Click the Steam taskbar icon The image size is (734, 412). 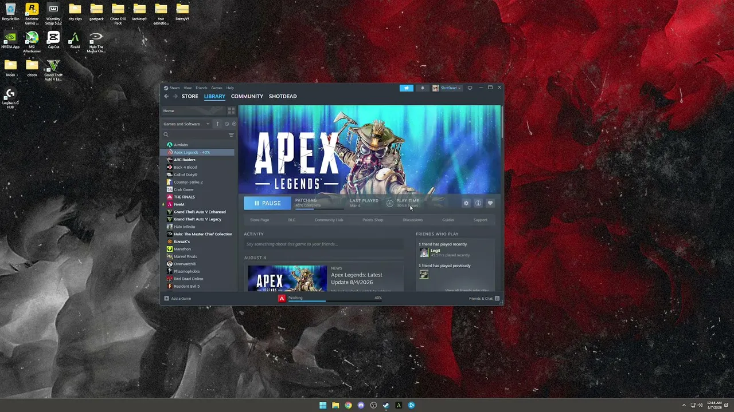pyautogui.click(x=386, y=405)
